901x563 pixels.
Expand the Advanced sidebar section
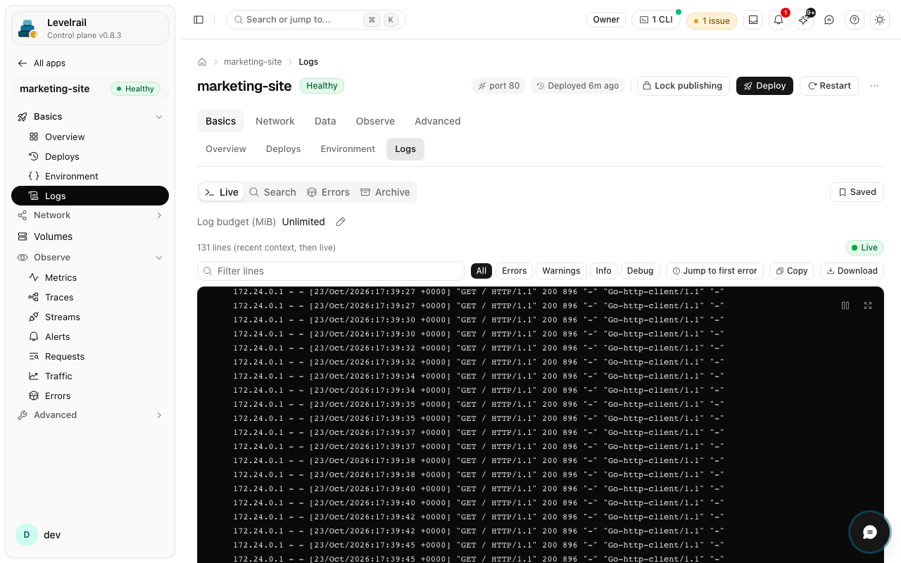90,415
